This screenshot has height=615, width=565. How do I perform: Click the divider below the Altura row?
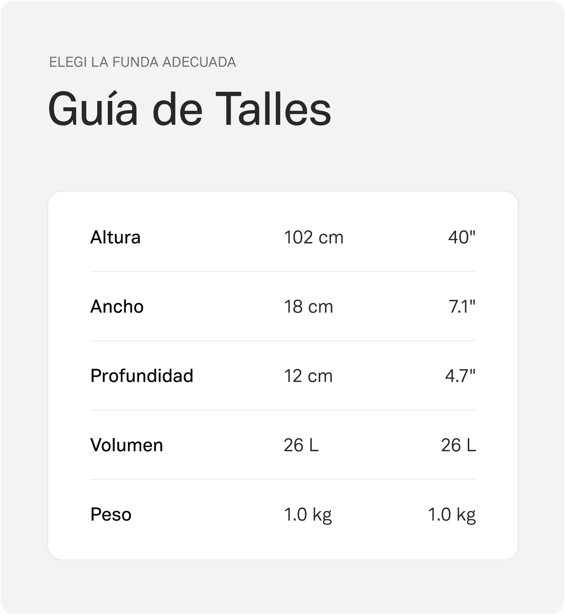(283, 272)
